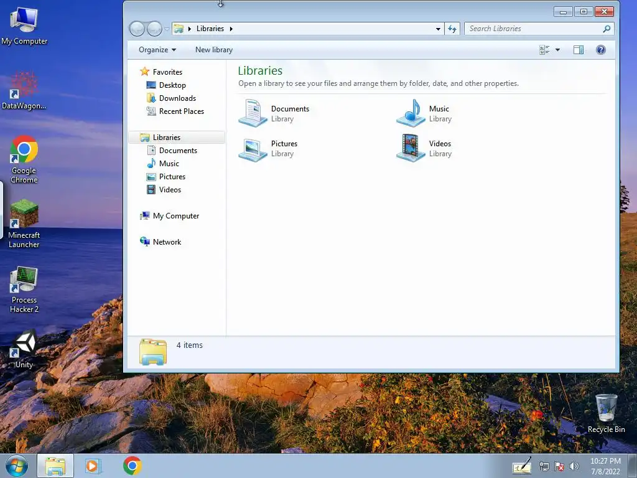Click Windows Explorer taskbar icon
The height and width of the screenshot is (478, 637).
(55, 466)
